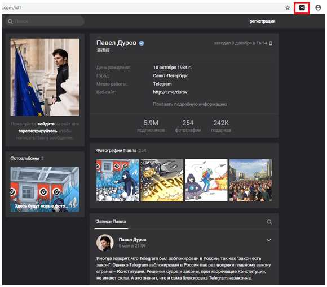This screenshot has height=287, width=327.
Task: Click the зарегистрируйтесь link
Action: [x=38, y=131]
